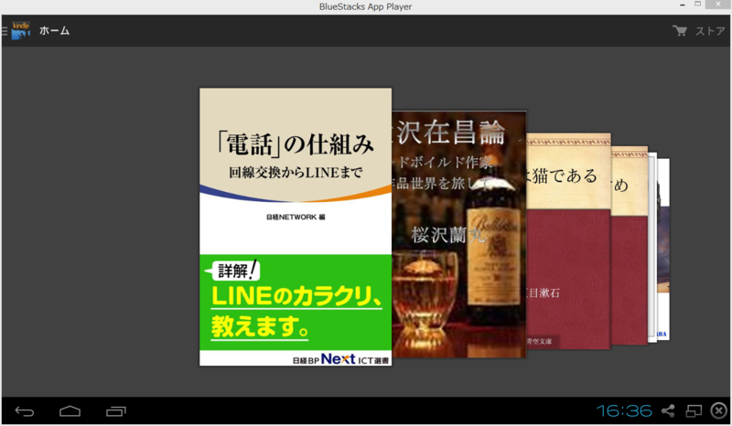Image resolution: width=732 pixels, height=426 pixels.
Task: Open the 猫である red book cover
Action: coord(568,240)
